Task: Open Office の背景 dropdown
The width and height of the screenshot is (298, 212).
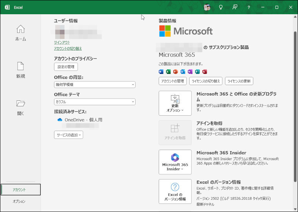Action: coord(95,85)
